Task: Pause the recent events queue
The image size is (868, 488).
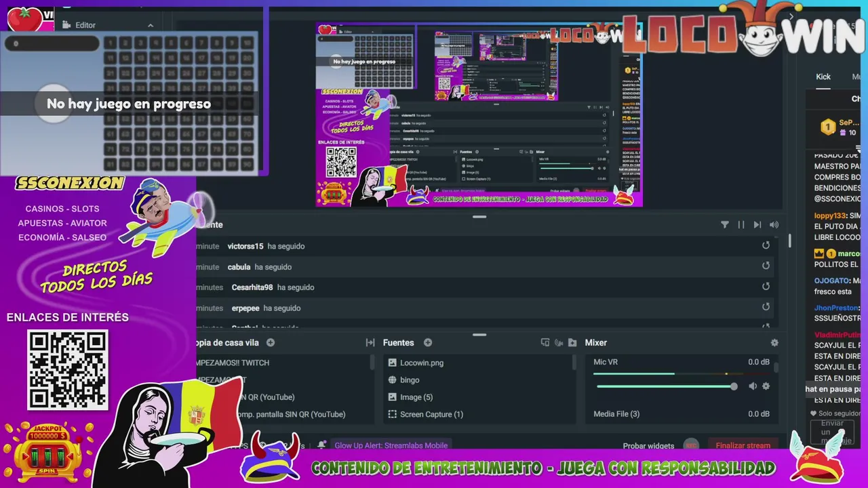Action: (741, 225)
